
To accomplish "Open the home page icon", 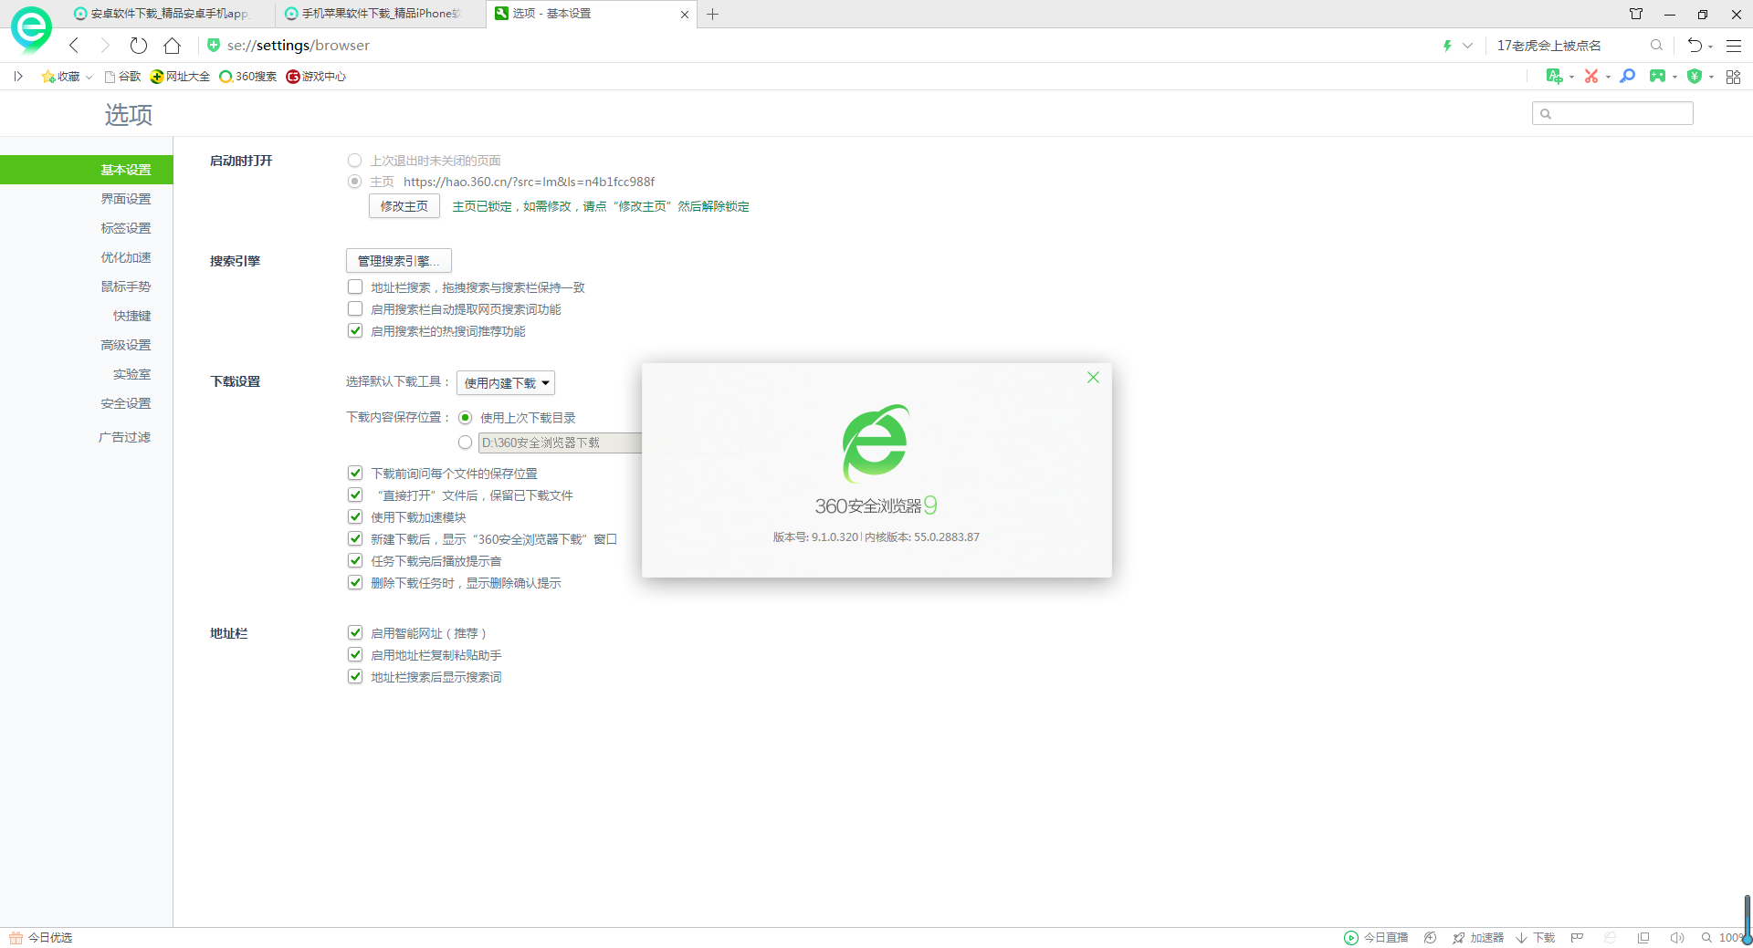I will pyautogui.click(x=173, y=46).
